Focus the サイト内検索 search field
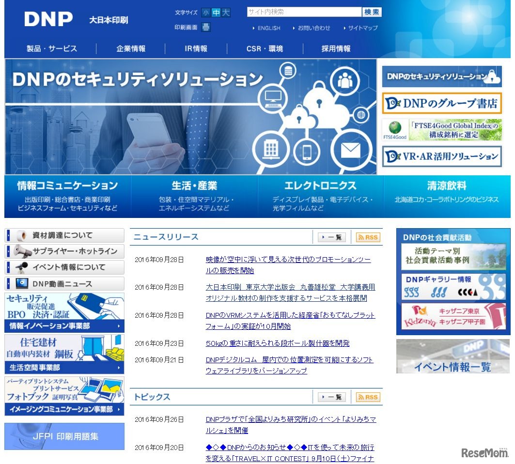 tap(304, 12)
